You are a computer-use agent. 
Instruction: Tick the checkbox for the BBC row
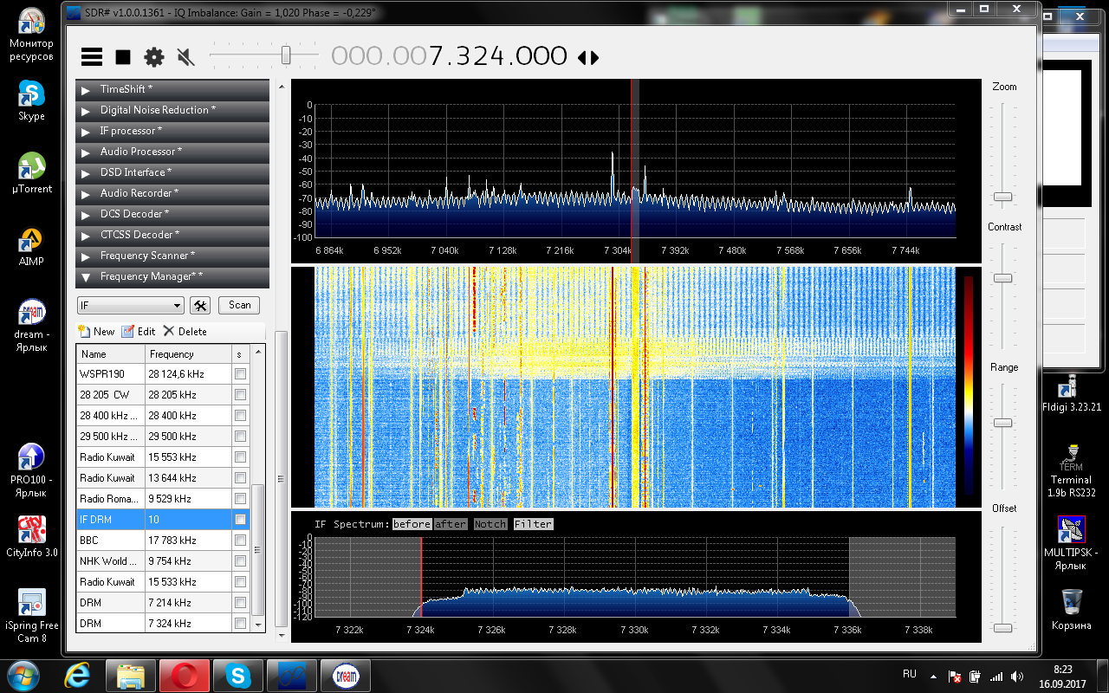pyautogui.click(x=240, y=541)
